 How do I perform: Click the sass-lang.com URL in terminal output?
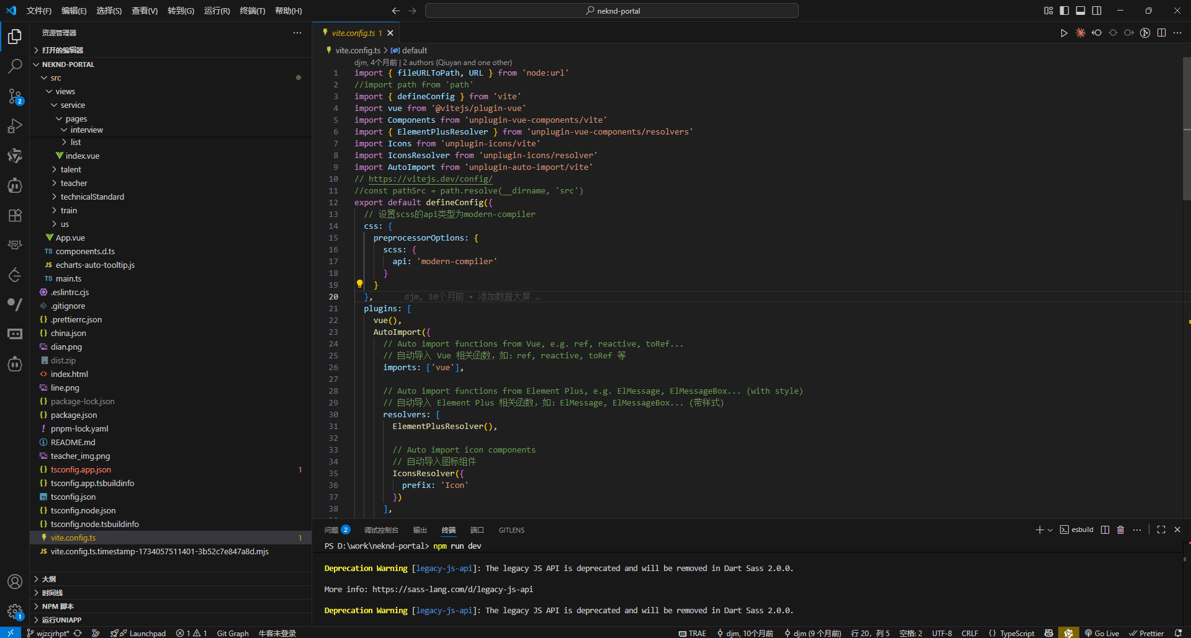click(452, 589)
